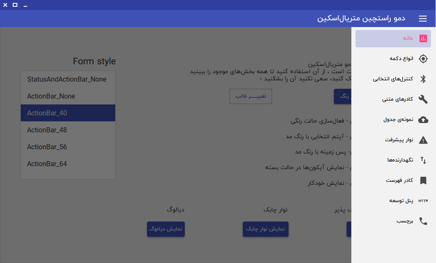
Task: Go to کنترل‌های انتخابی in drawer
Action: pyautogui.click(x=393, y=79)
